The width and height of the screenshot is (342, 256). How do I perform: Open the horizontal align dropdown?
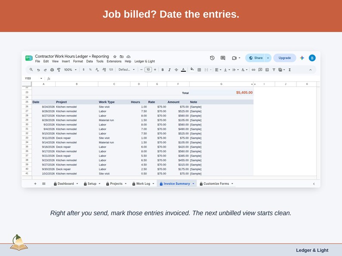tap(218, 70)
